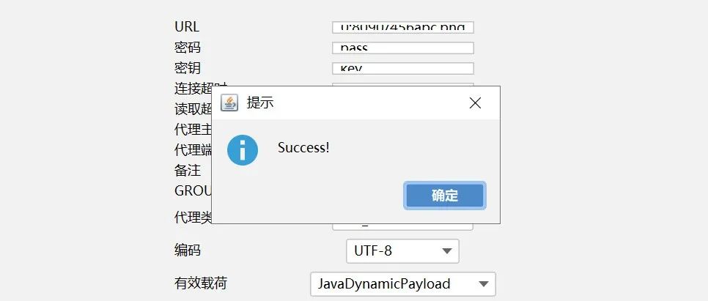The image size is (708, 301).
Task: Click the blue information icon beside Success!
Action: [x=243, y=150]
